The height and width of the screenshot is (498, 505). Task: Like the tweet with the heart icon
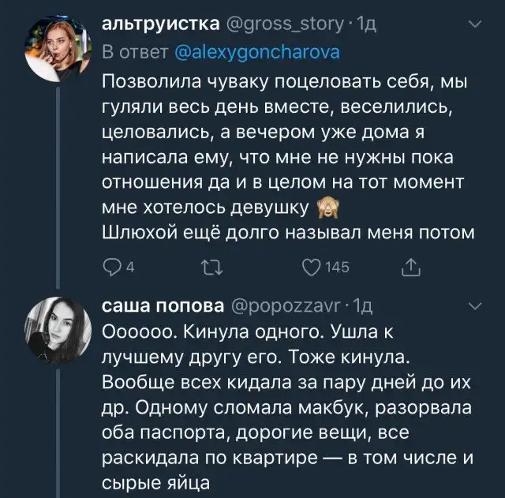(311, 268)
